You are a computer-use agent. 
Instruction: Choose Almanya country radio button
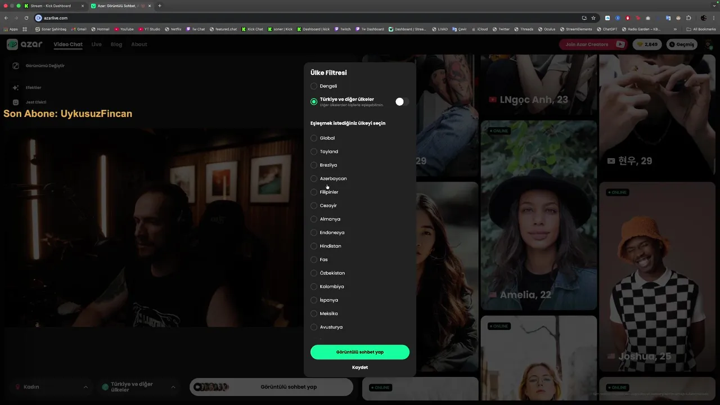tap(314, 219)
